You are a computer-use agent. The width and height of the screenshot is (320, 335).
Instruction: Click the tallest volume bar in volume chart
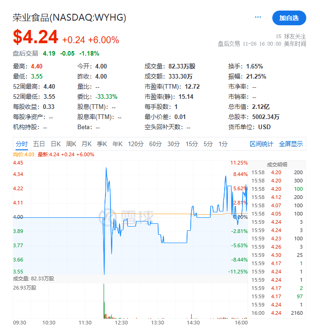(x=104, y=301)
